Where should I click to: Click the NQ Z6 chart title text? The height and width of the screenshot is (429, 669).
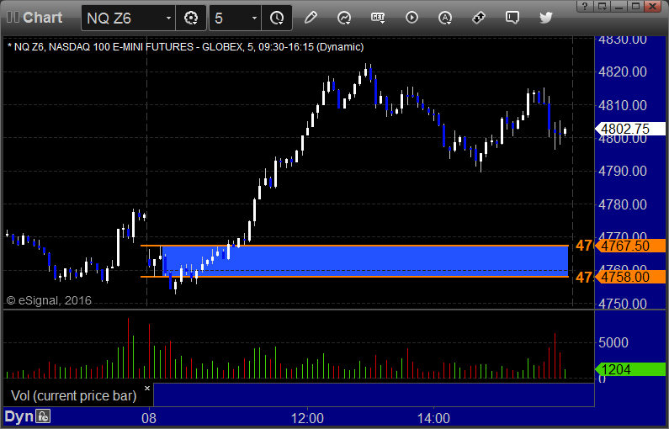186,47
